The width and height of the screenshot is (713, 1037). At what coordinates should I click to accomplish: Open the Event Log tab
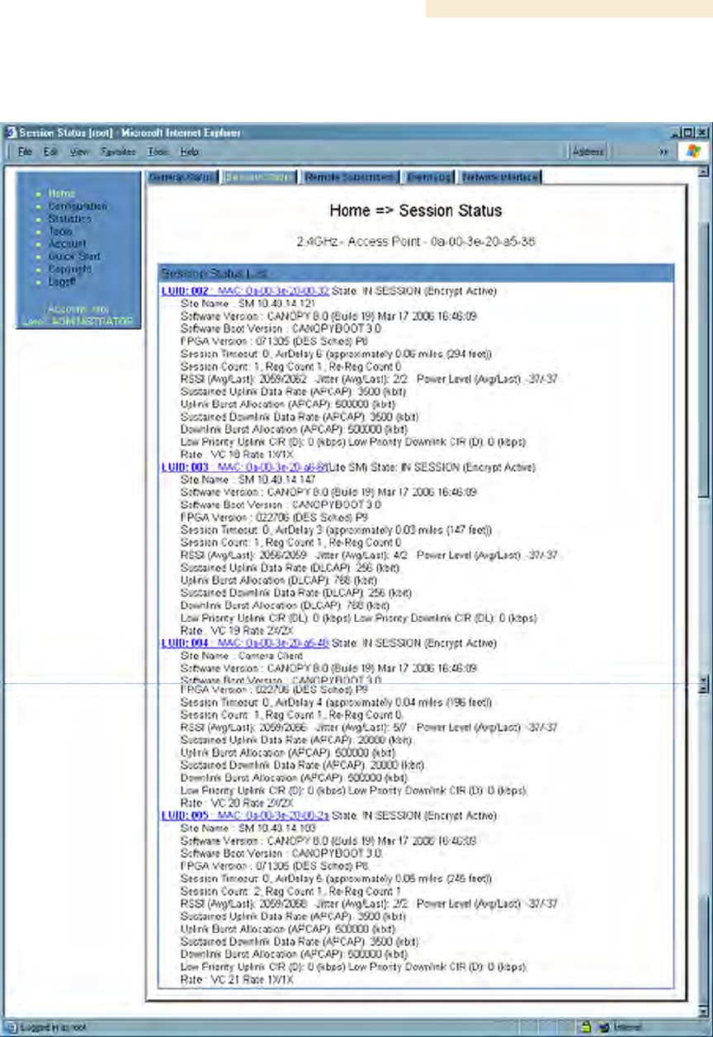(x=428, y=177)
